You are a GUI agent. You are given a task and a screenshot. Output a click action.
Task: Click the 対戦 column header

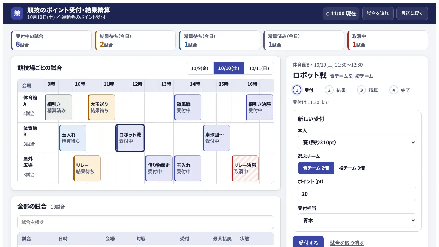coord(141,239)
